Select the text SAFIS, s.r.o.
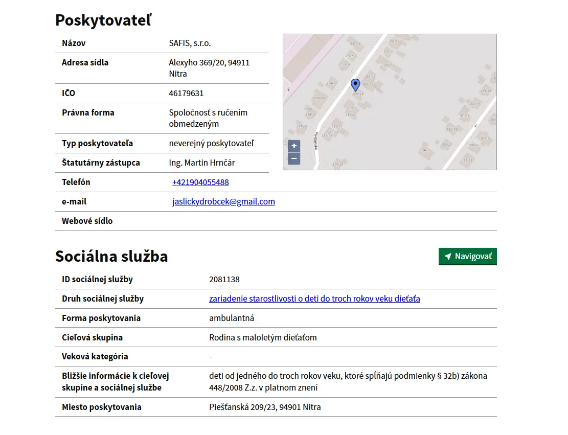Viewport: 568px width, 435px height. tap(190, 43)
